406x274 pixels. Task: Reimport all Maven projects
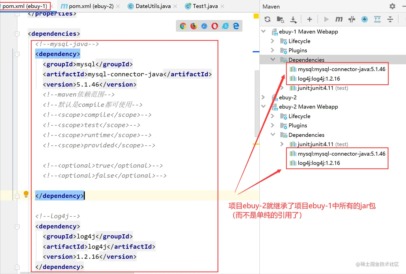[x=267, y=19]
